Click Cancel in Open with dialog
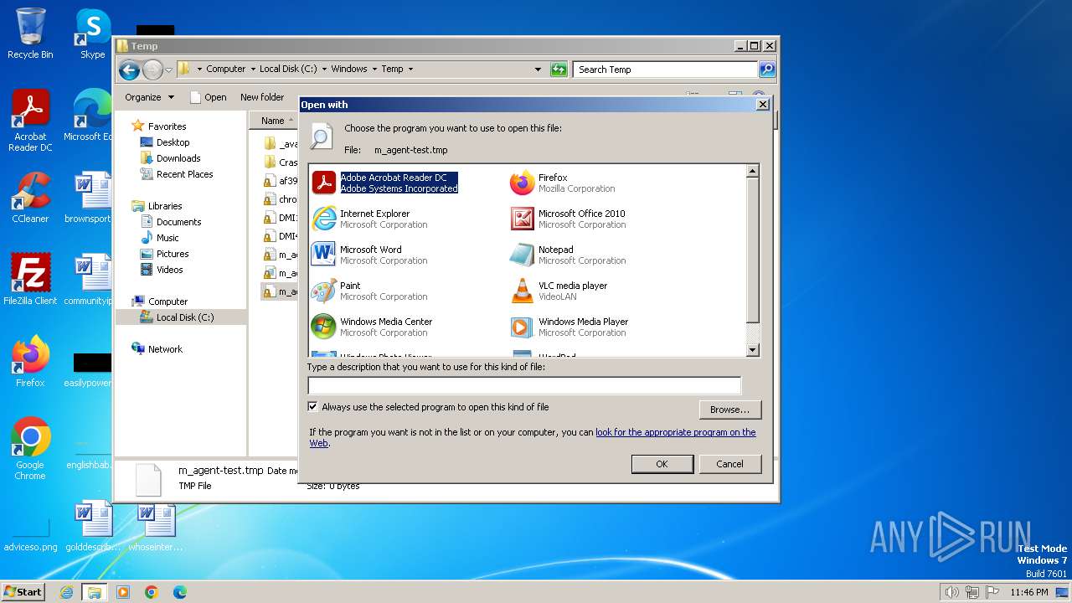This screenshot has width=1072, height=603. click(729, 464)
